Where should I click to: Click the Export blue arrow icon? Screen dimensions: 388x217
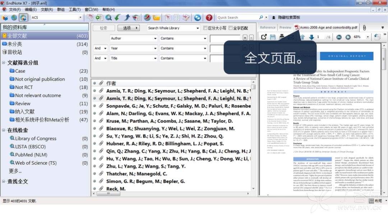pos(127,18)
